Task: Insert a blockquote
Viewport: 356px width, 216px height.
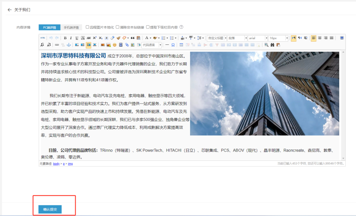Action: click(x=132, y=38)
